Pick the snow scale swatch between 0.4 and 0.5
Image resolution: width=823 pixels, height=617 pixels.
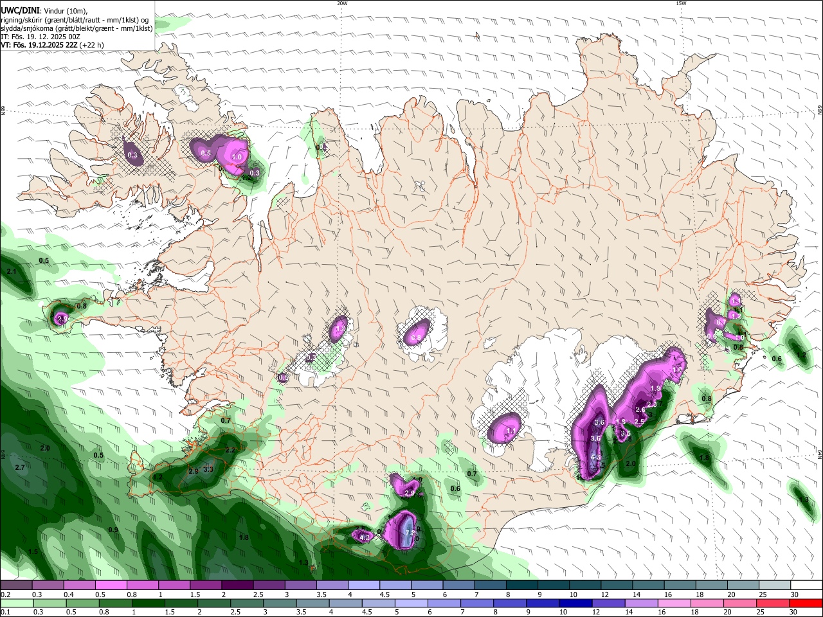pyautogui.click(x=80, y=586)
